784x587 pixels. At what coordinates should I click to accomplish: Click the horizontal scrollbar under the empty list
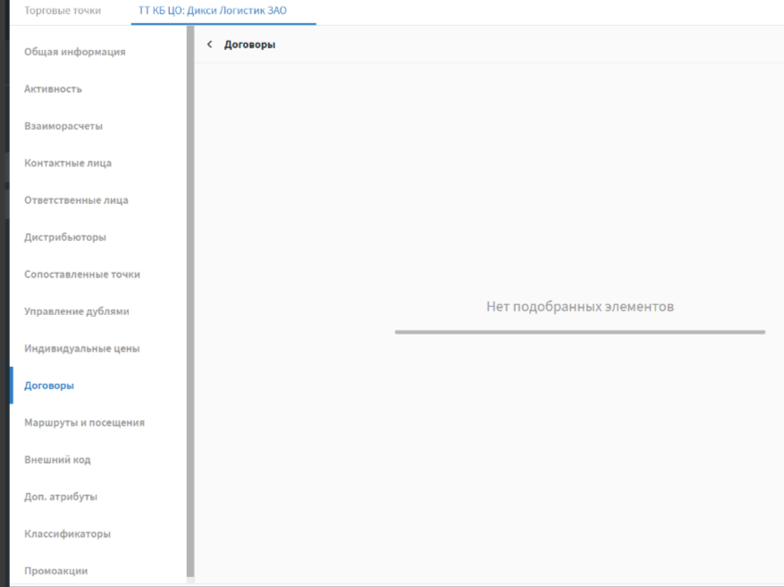coord(580,332)
